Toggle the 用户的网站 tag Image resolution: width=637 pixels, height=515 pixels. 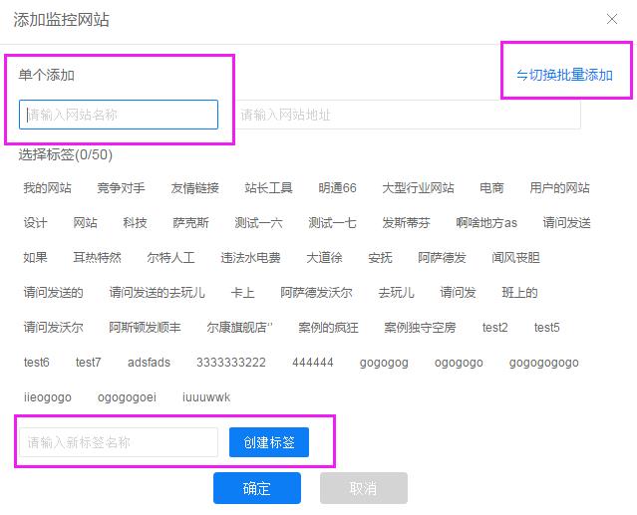click(559, 188)
